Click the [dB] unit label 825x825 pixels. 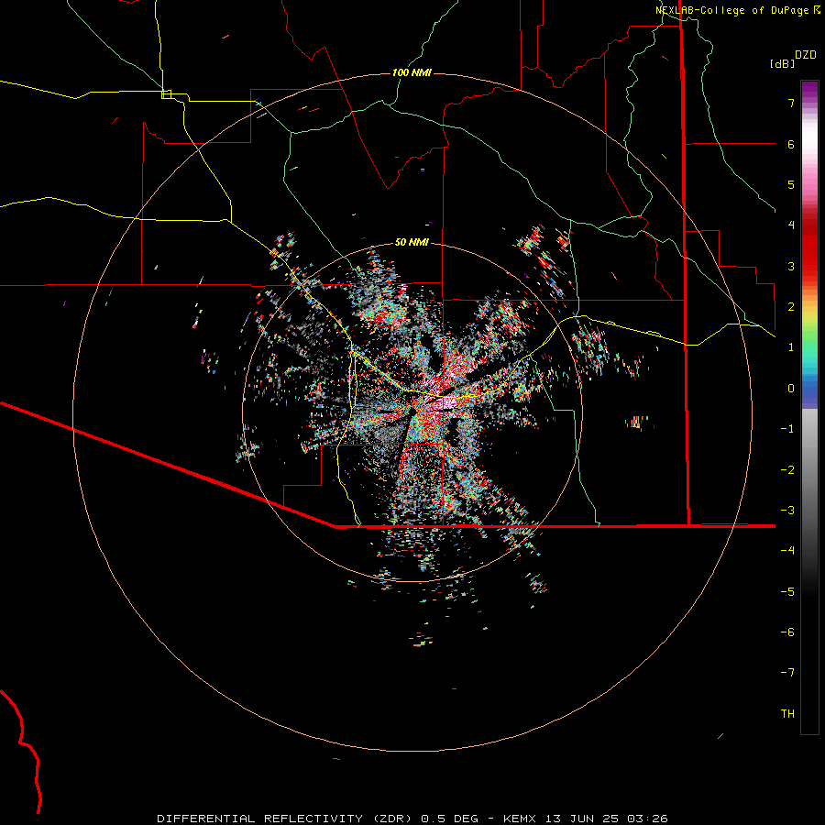782,63
